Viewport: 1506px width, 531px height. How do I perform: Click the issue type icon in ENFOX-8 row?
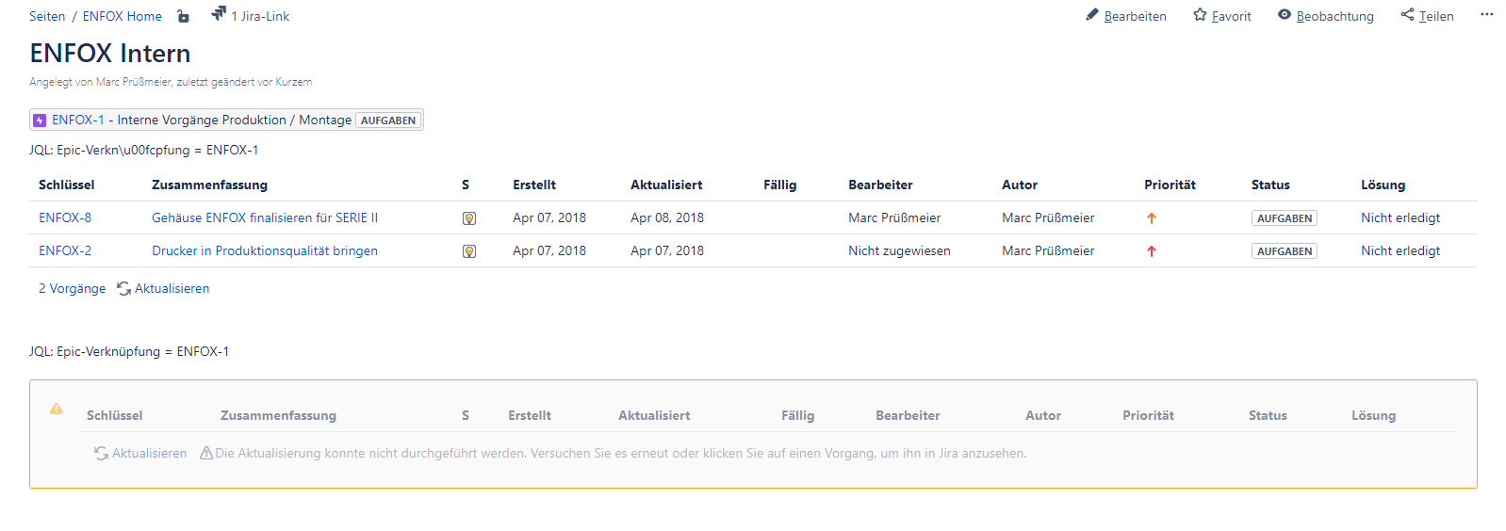(x=469, y=218)
